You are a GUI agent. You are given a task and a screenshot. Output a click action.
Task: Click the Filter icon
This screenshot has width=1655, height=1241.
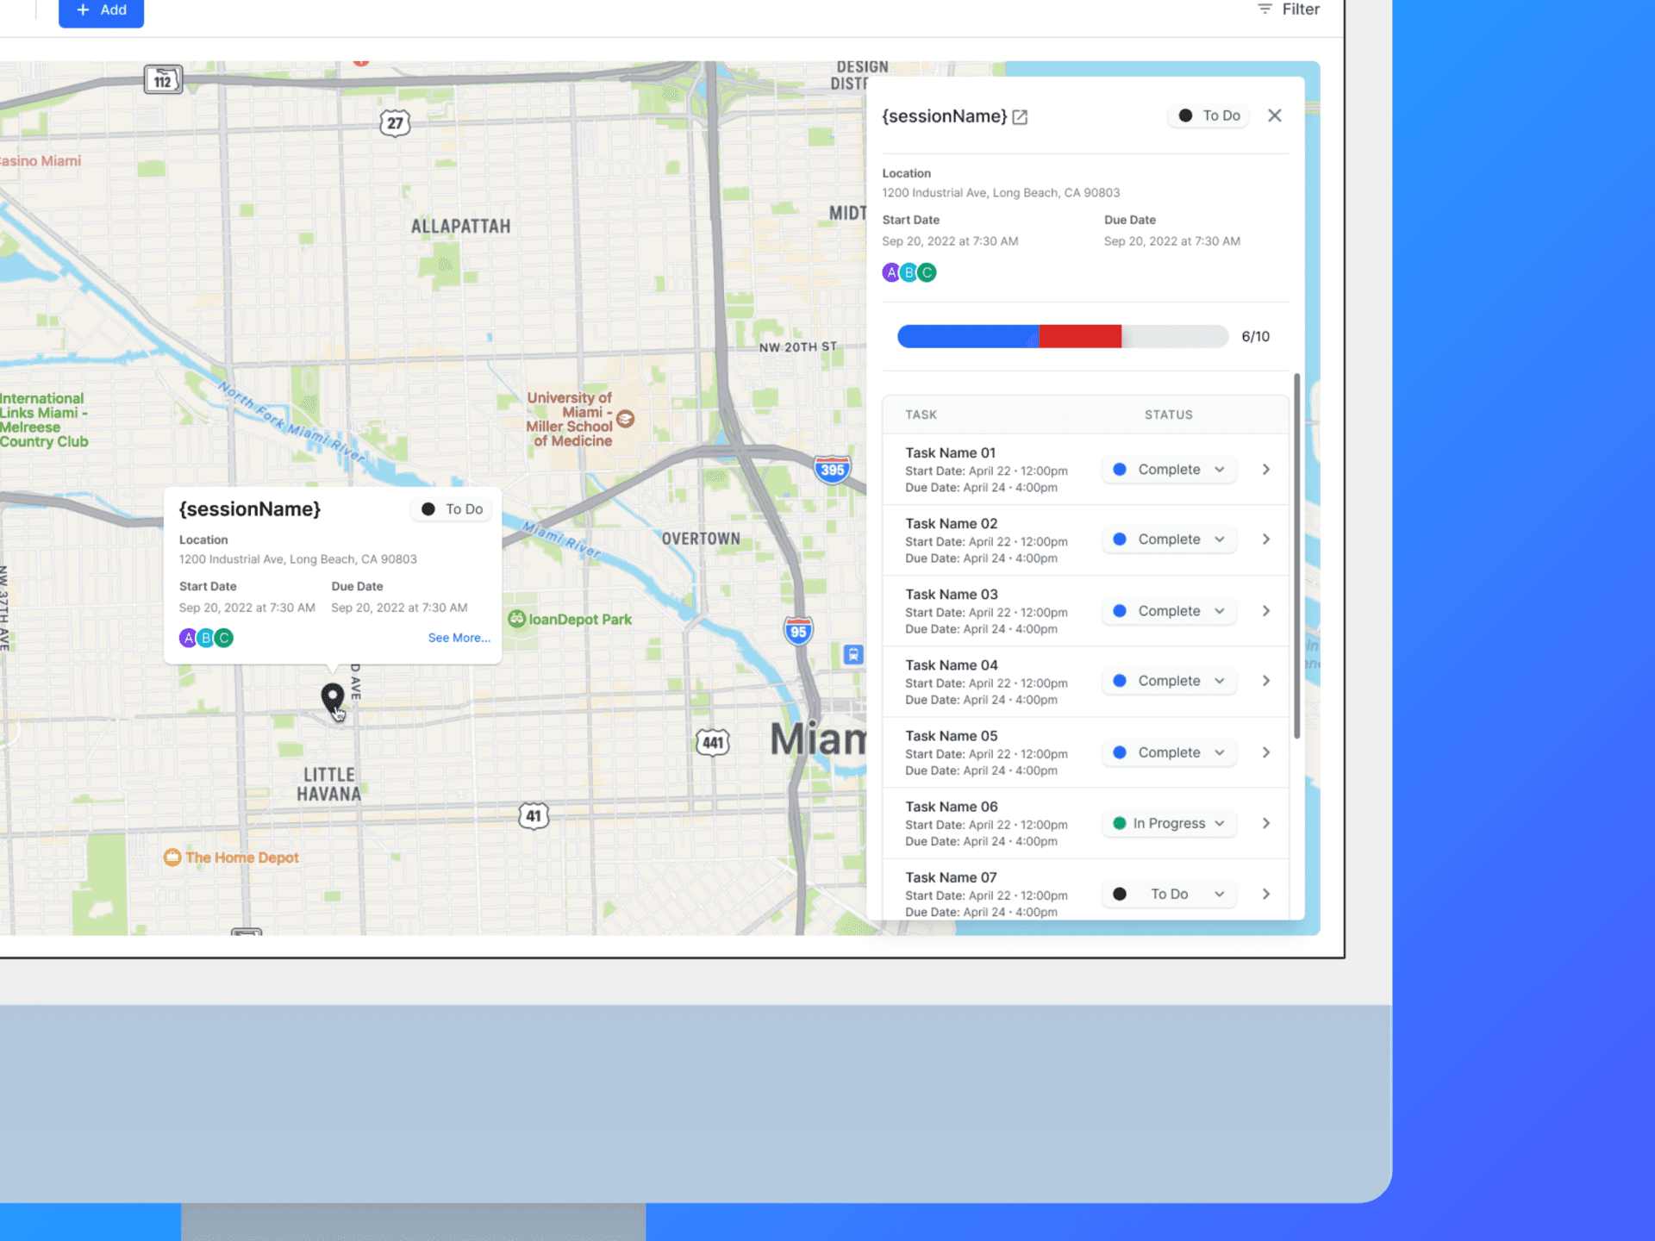(x=1264, y=9)
